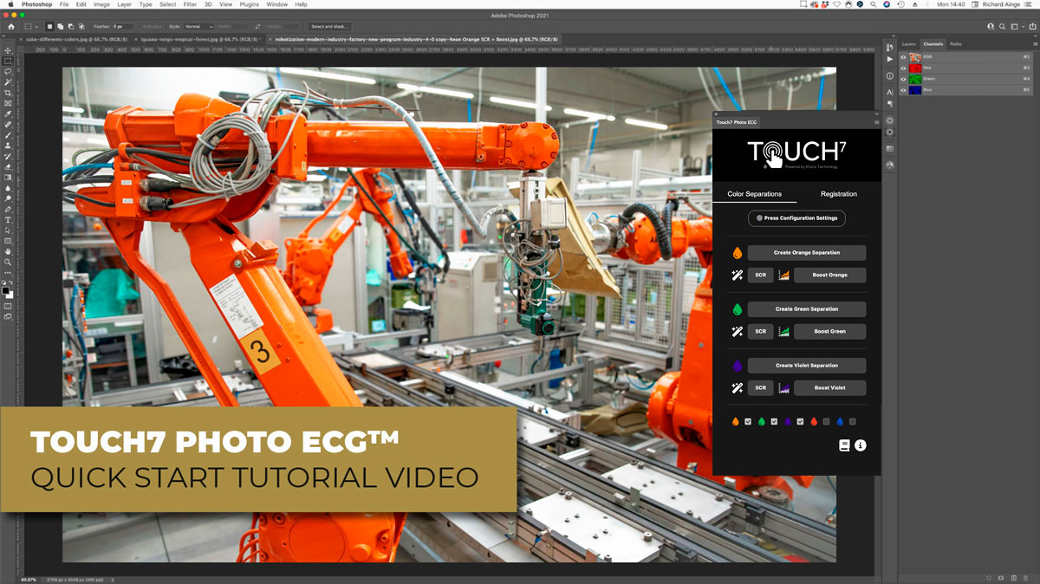Viewport: 1040px width, 584px height.
Task: Hide the Red channel eye
Action: [x=903, y=68]
